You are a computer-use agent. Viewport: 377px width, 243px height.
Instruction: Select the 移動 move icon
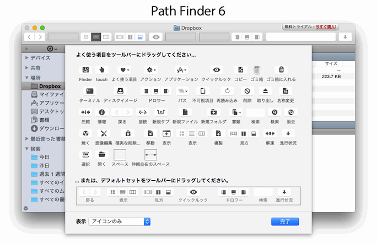coord(150,133)
